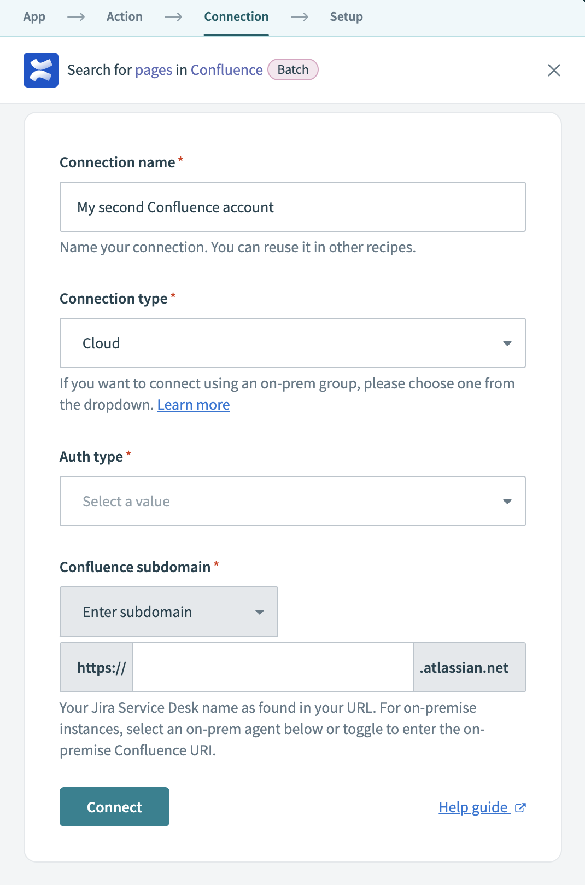Follow the Learn more link
The image size is (585, 885).
click(194, 405)
